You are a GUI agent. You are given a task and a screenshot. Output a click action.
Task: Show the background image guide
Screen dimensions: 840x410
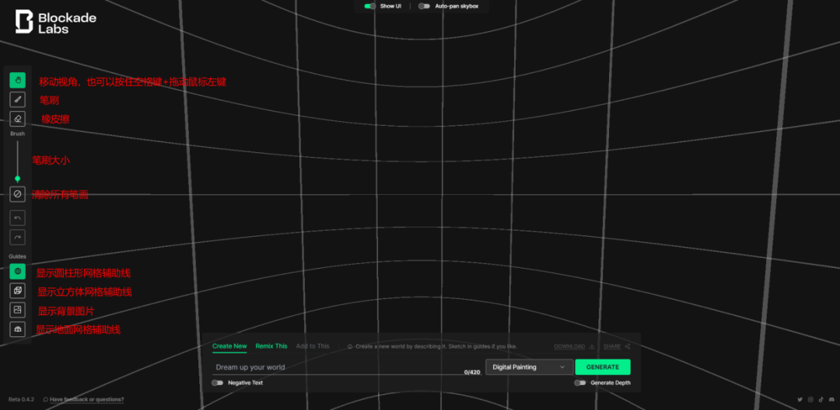pos(17,310)
